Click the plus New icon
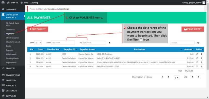 click(22, 3)
